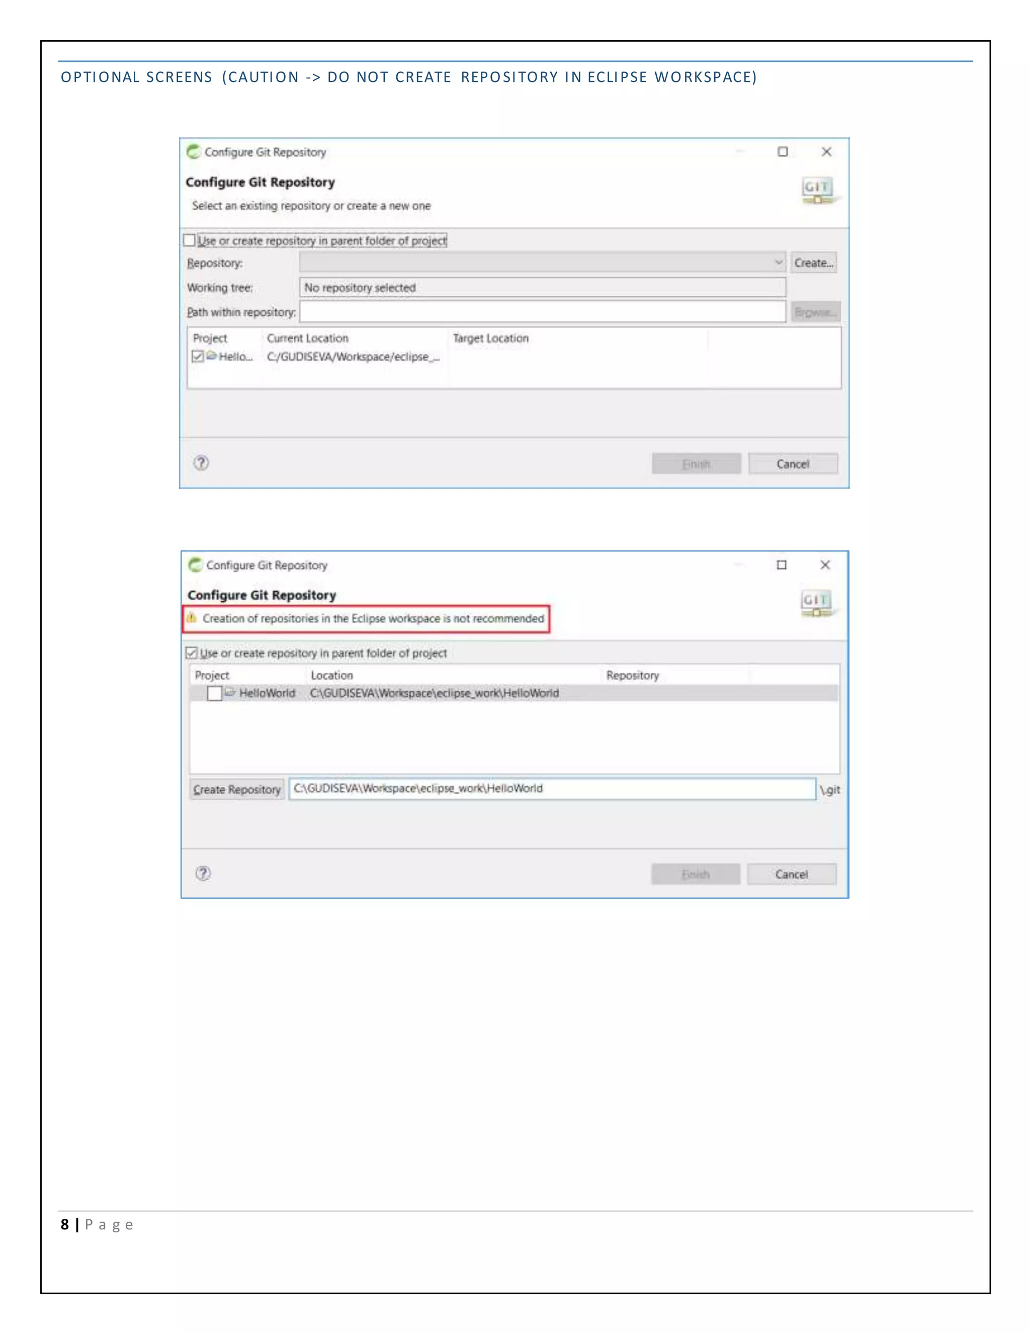
Task: Click the warning icon beside the creation message
Action: [x=192, y=618]
